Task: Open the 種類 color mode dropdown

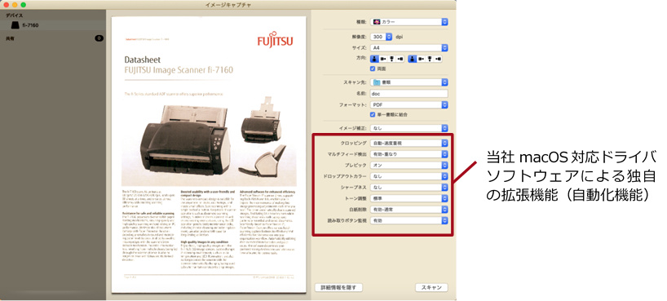Action: pyautogui.click(x=409, y=22)
